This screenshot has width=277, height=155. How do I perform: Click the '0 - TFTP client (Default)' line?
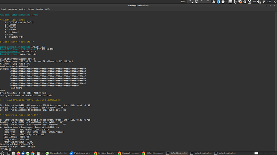[x=19, y=22]
